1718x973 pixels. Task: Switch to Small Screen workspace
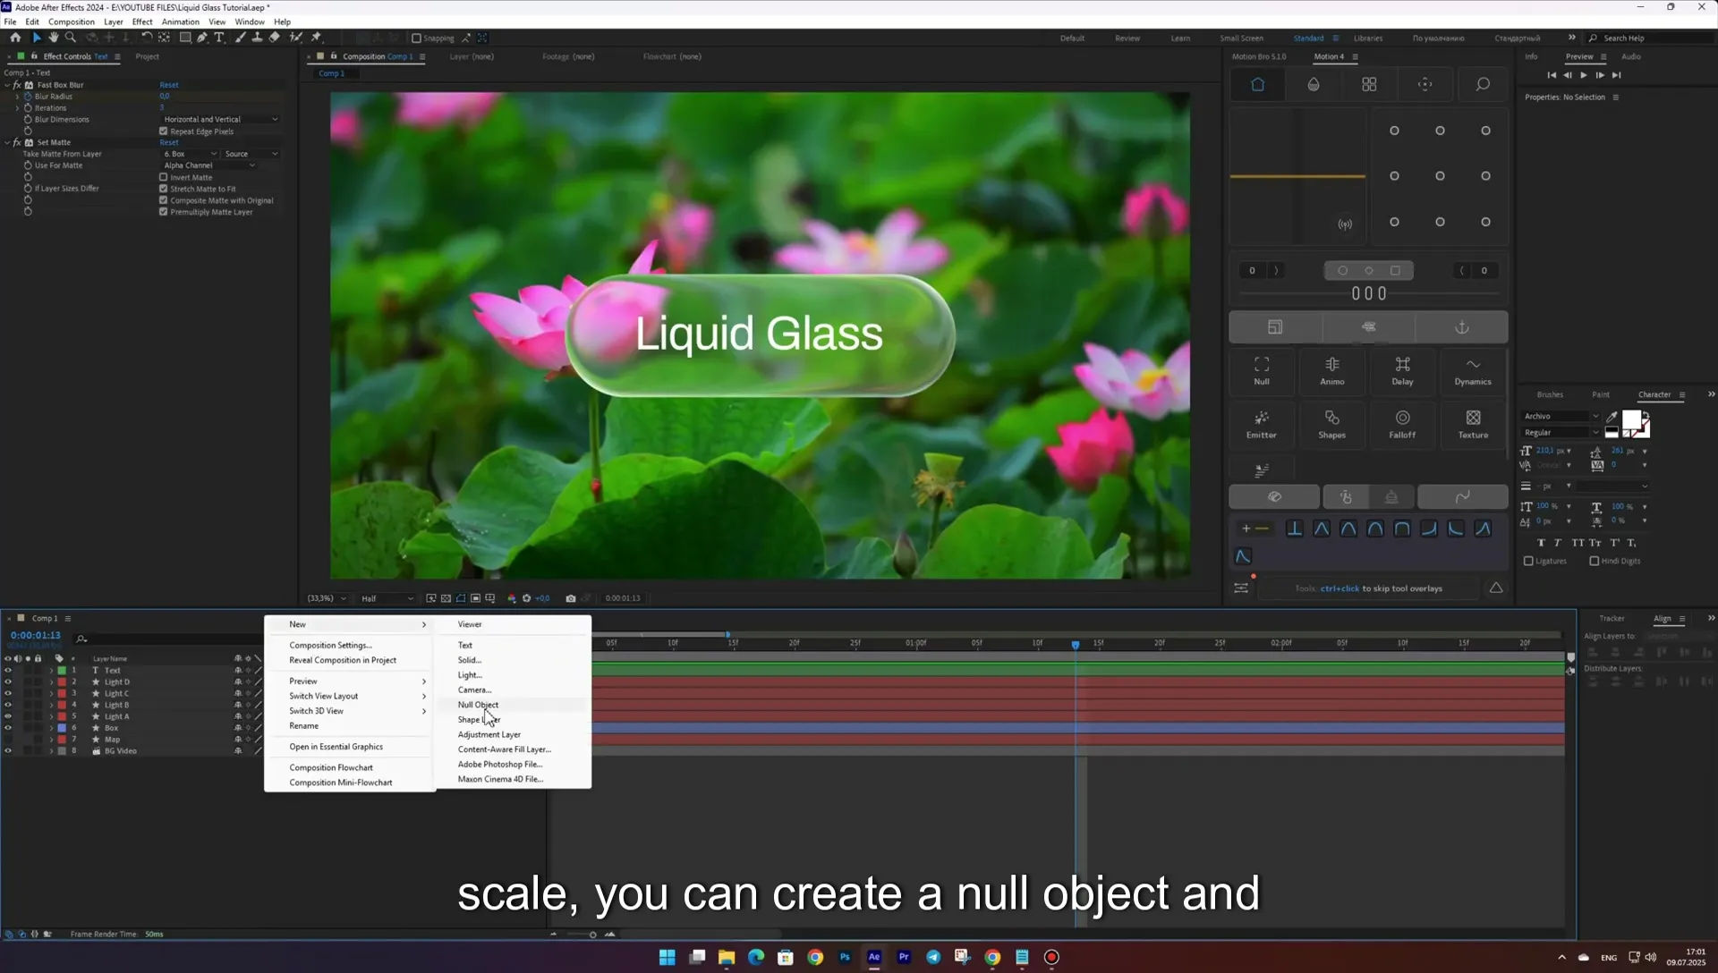[1241, 38]
